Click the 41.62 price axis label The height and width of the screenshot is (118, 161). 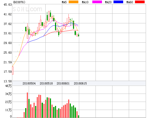click(x=8, y=14)
